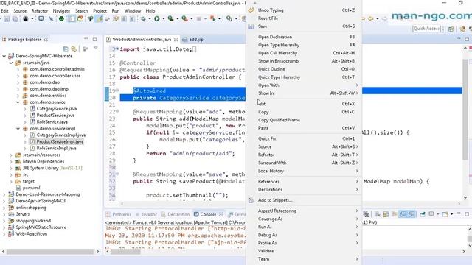Open the Run button dropdown arrow
This screenshot has height=265, width=472.
click(x=163, y=18)
